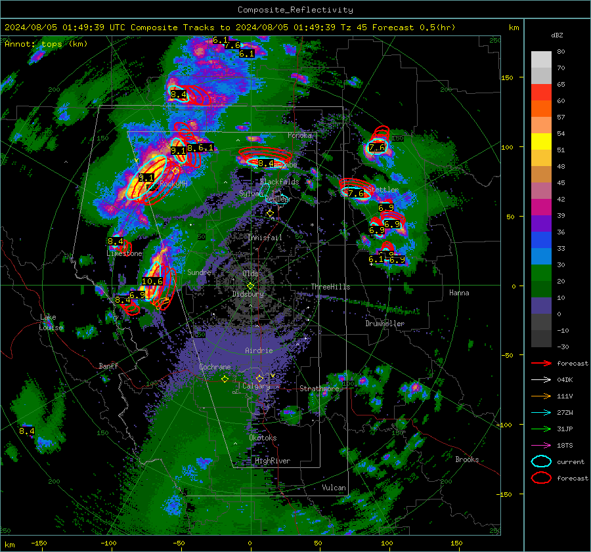This screenshot has width=591, height=552.
Task: Click the 7.6 storm label left of Stettler
Action: click(356, 193)
